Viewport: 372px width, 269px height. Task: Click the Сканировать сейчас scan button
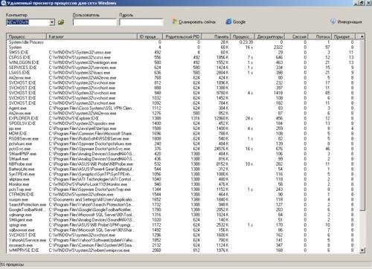[194, 22]
